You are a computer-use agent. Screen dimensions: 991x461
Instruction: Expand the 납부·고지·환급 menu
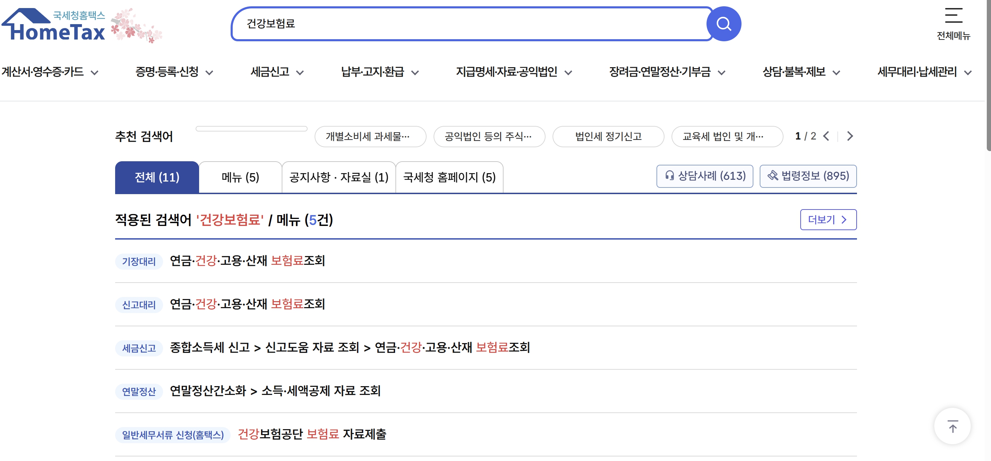pos(379,72)
